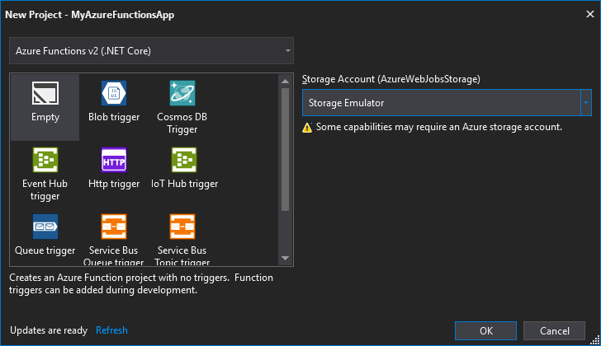Open the Azure Functions version dropdown
The width and height of the screenshot is (601, 346).
[151, 51]
